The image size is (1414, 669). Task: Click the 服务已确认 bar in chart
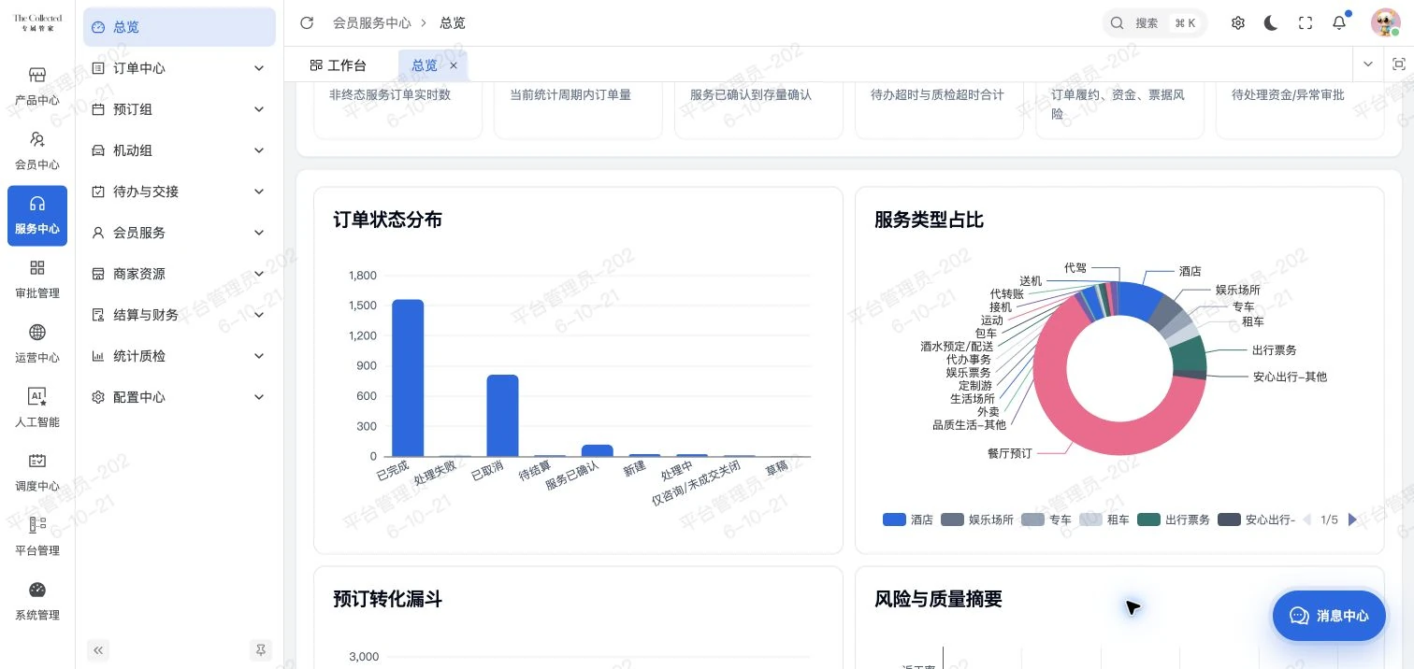coord(598,450)
